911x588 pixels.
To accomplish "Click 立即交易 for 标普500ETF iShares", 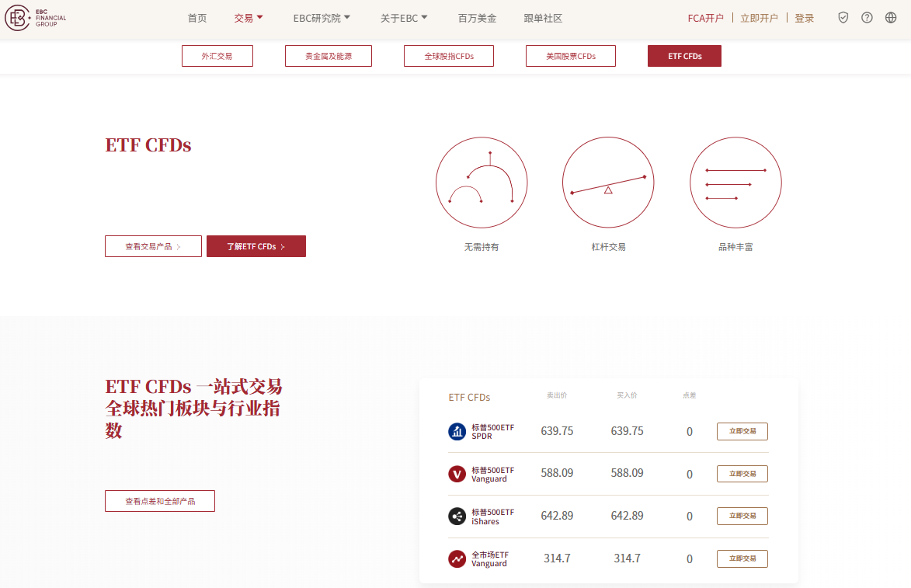I will [x=742, y=516].
